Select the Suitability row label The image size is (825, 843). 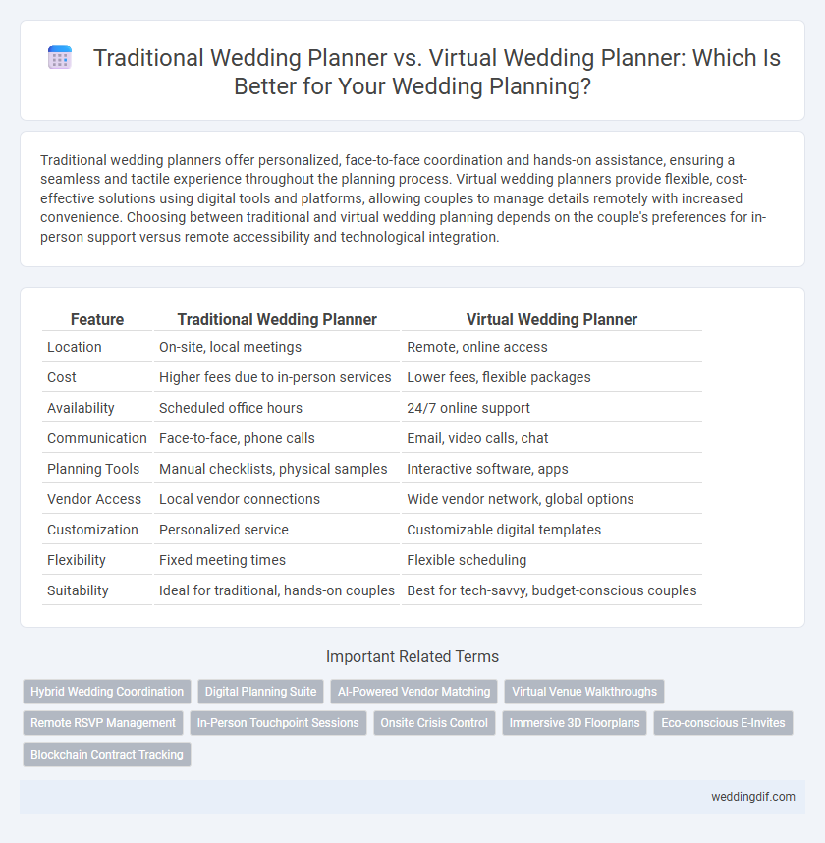[x=78, y=590]
